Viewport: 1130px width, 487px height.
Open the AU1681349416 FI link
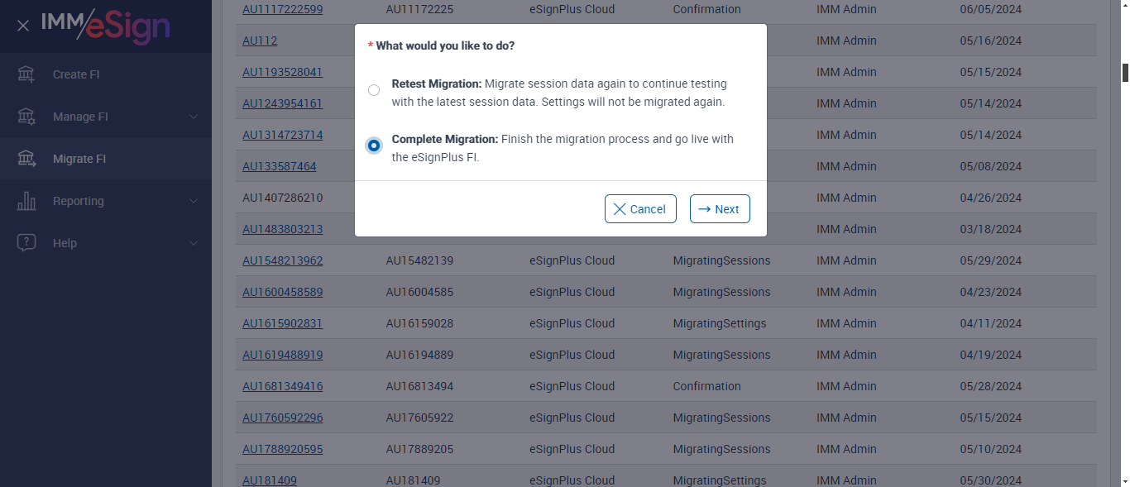282,386
